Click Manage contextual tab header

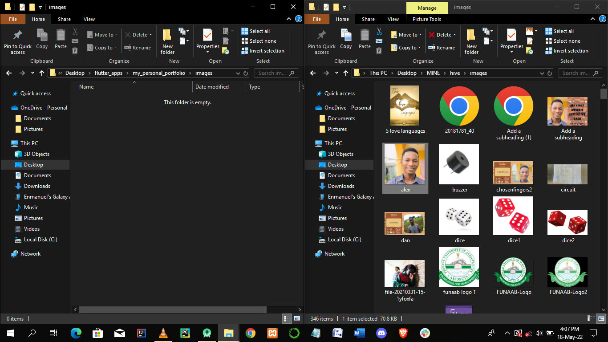[427, 8]
